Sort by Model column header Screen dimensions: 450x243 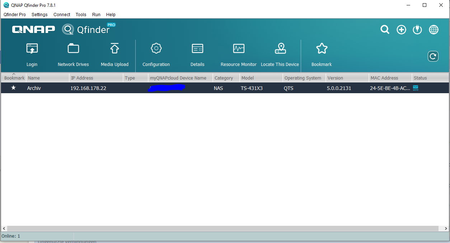click(x=261, y=78)
